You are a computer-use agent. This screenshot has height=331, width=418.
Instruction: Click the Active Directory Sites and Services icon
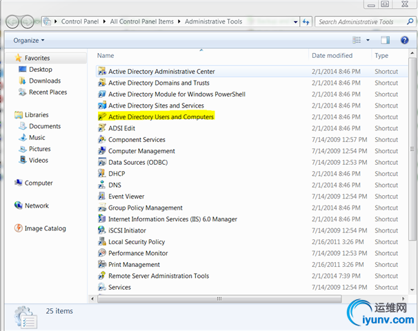(x=102, y=106)
